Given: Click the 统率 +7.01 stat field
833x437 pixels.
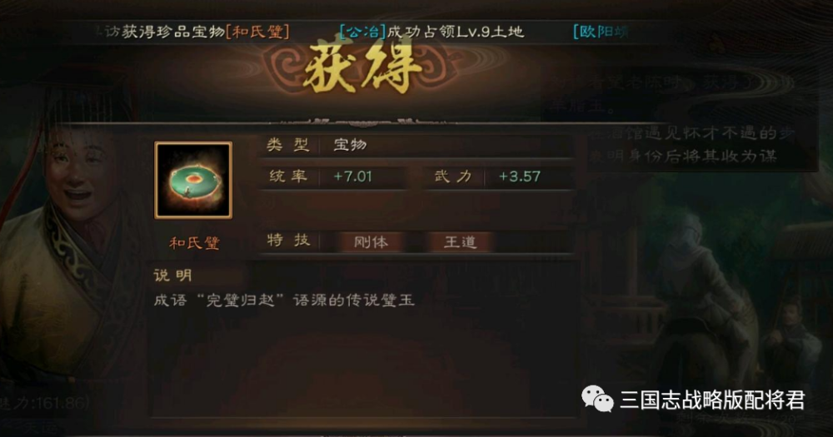Looking at the screenshot, I should tap(336, 176).
